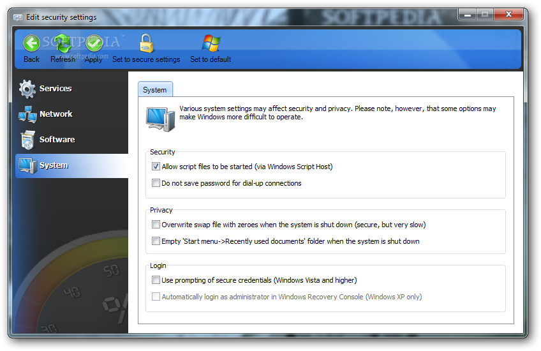Click the Apply label in toolbar
Image resolution: width=541 pixels, height=351 pixels.
coord(94,60)
